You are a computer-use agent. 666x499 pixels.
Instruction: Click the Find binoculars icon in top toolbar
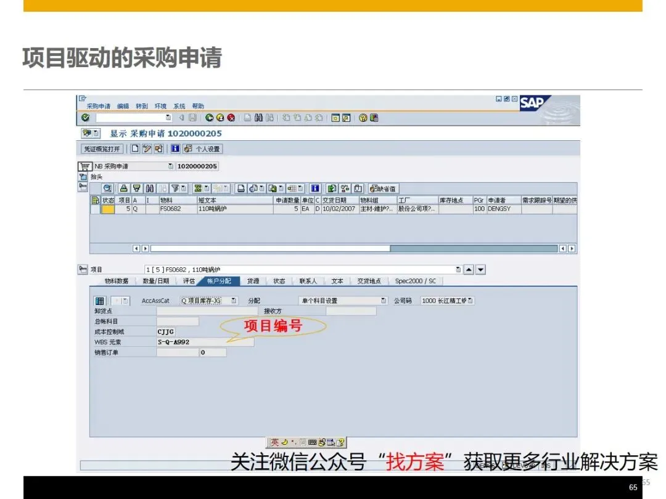[x=258, y=118]
